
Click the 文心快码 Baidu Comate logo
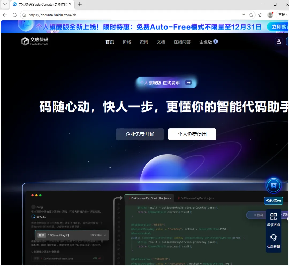pos(35,41)
